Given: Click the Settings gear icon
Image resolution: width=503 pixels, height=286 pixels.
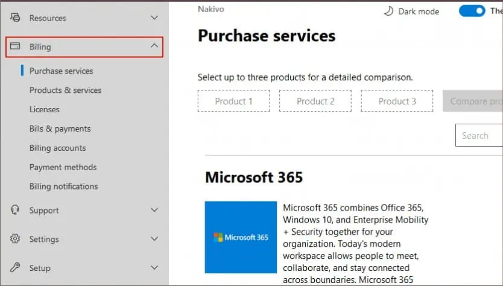Looking at the screenshot, I should pyautogui.click(x=15, y=238).
